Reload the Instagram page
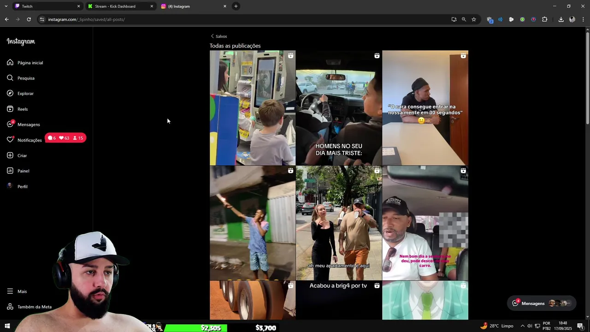This screenshot has height=332, width=590. 29,19
